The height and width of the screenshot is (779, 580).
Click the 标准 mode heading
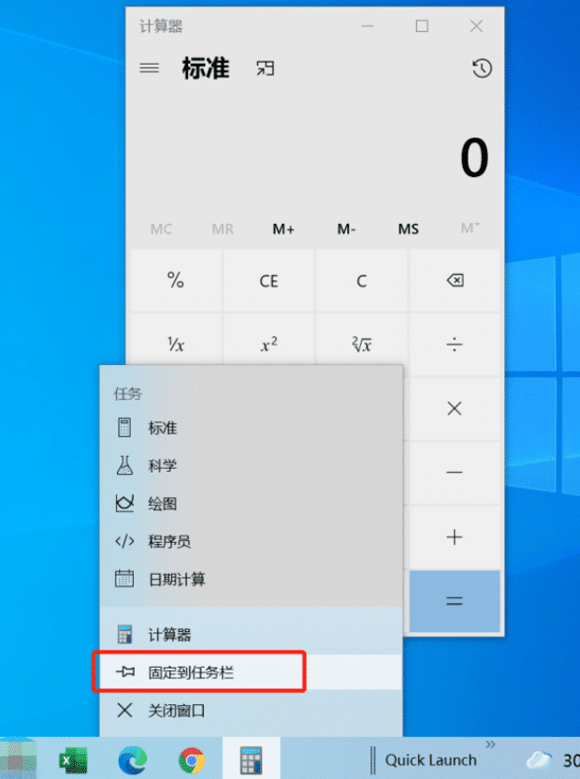pos(206,68)
